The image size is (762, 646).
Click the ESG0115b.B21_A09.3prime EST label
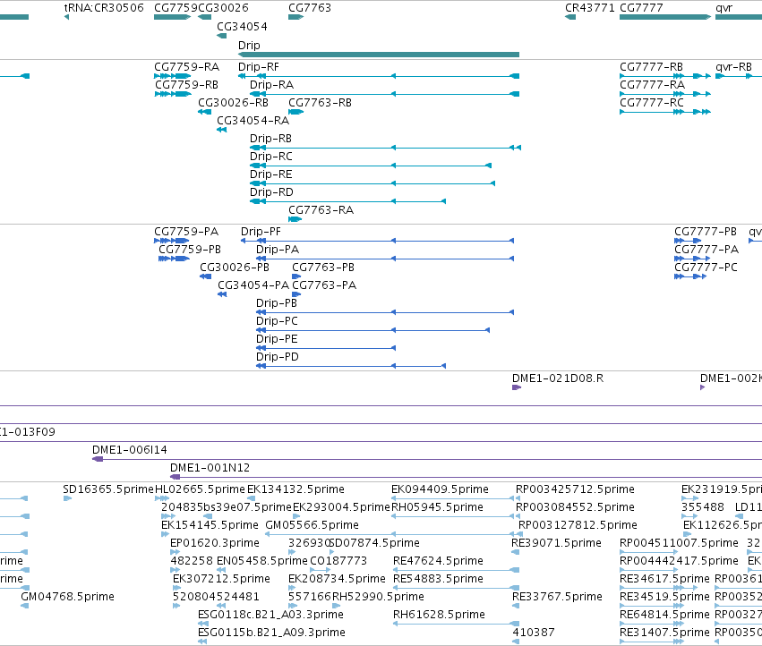271,633
